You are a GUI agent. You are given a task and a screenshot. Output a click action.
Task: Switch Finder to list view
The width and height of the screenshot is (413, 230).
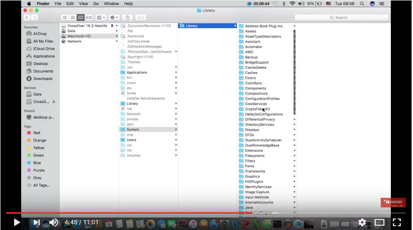tap(73, 17)
